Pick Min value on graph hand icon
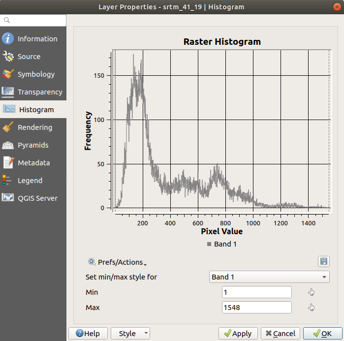Screen dimensions: 344x341 (311, 292)
